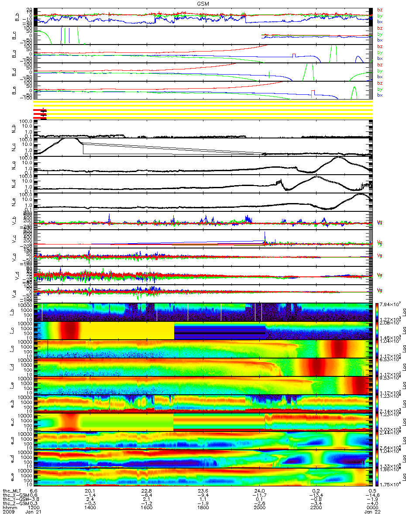Select the N_e density axis label
The image size is (406, 524).
coord(14,203)
